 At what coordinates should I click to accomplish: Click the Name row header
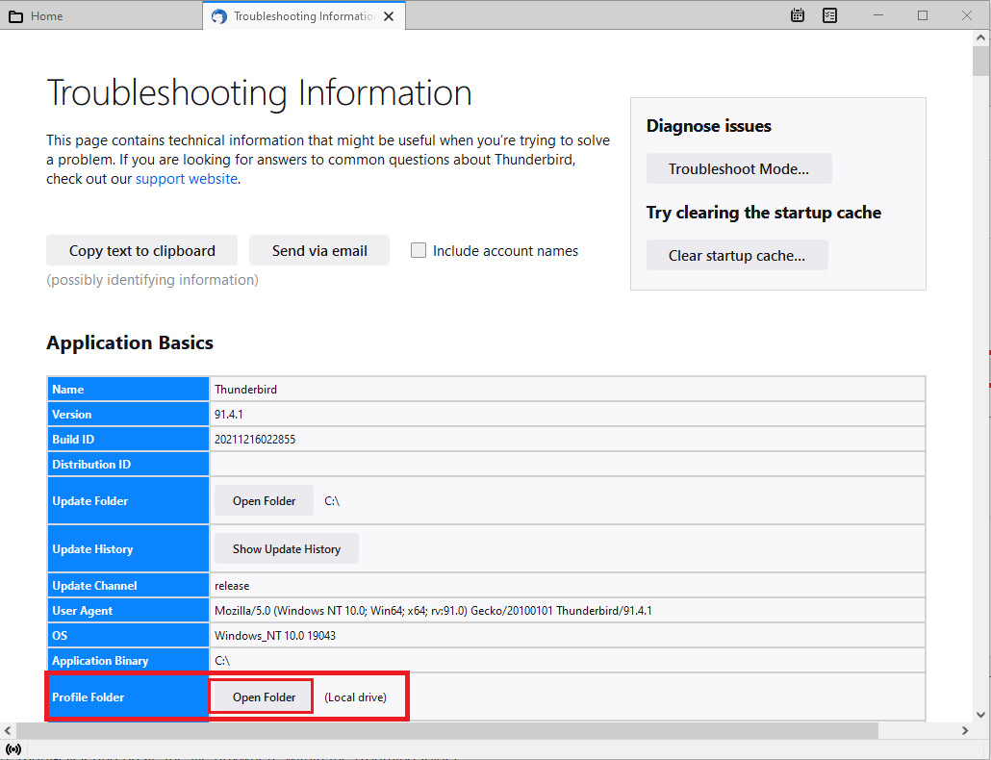[x=128, y=390]
